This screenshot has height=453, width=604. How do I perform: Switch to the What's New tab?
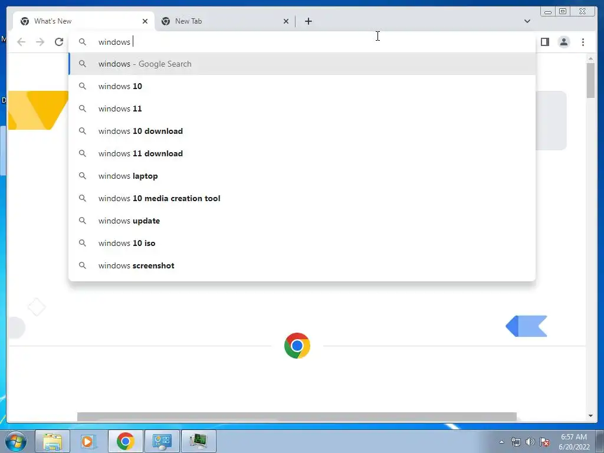click(x=84, y=21)
